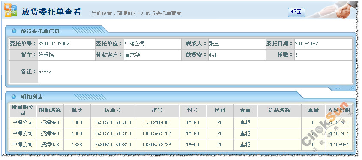Click the 封号 column header

click(x=192, y=110)
